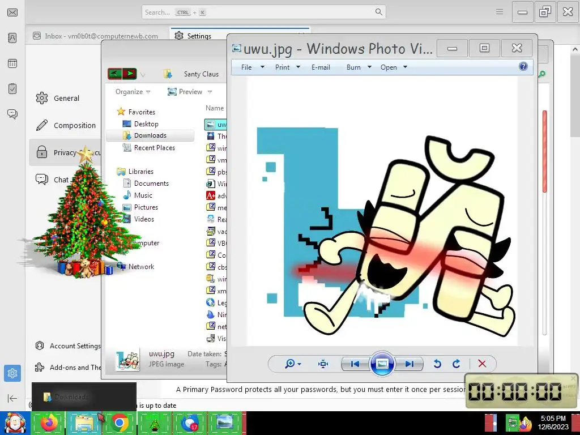Open Composition settings category
This screenshot has height=435, width=580.
coord(65,125)
